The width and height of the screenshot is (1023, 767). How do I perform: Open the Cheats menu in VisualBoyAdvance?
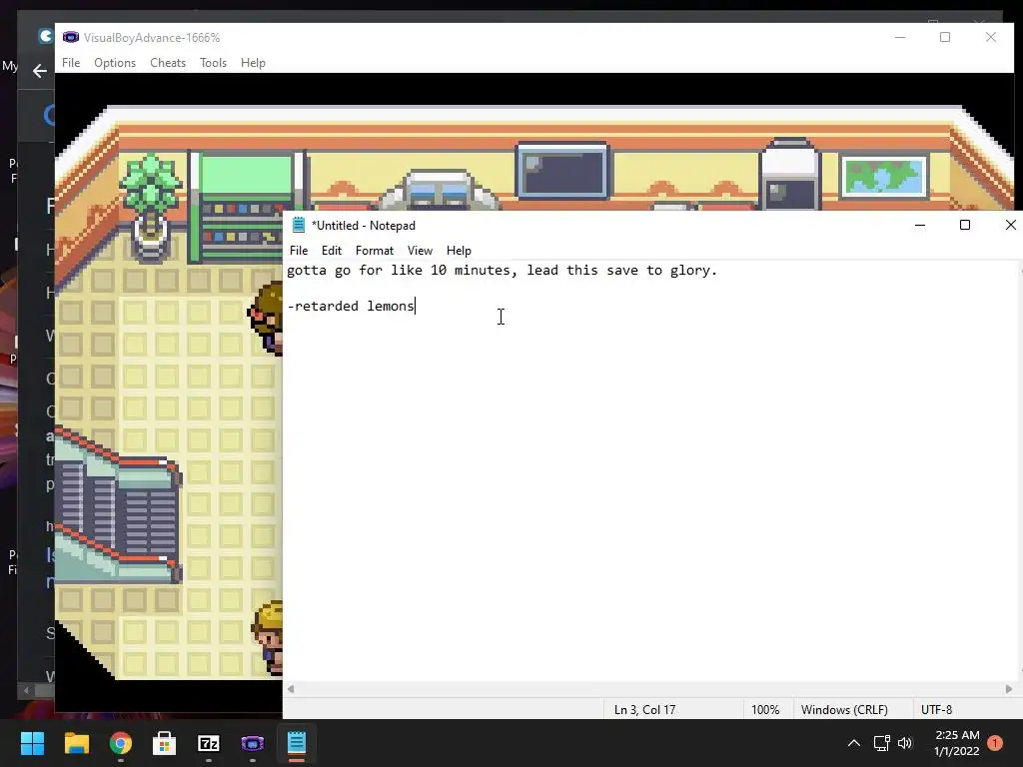(168, 63)
